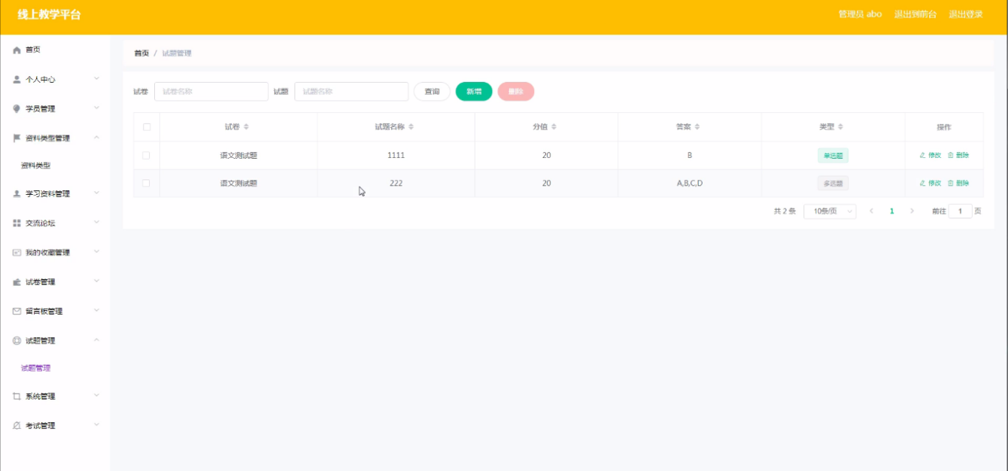Open 资料类型 submenu item in sidebar
This screenshot has width=1008, height=471.
tap(35, 166)
